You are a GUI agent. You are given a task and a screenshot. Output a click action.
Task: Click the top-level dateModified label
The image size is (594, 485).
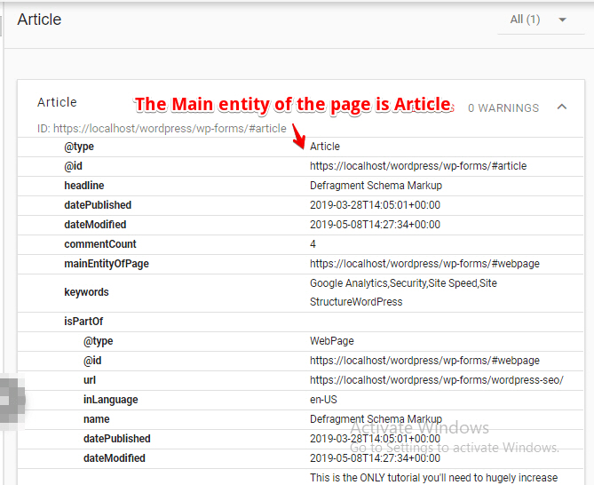(95, 225)
